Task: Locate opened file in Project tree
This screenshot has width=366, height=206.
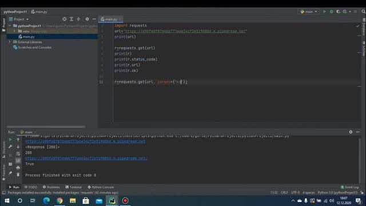Action: [64, 19]
